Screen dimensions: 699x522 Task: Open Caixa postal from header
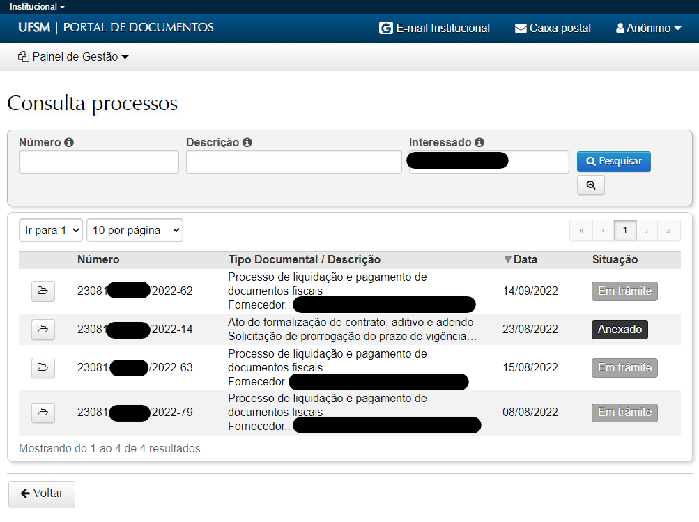[553, 29]
